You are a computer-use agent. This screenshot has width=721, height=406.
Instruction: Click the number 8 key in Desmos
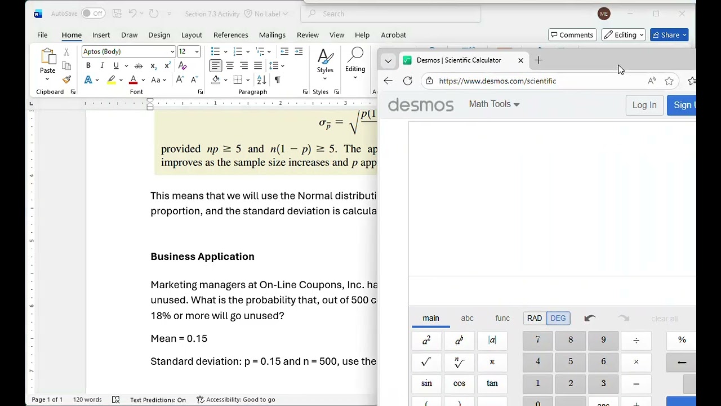[x=571, y=340]
